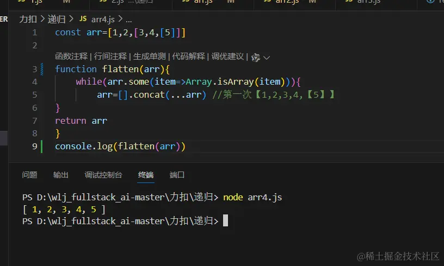Image resolution: width=444 pixels, height=266 pixels.
Task: Switch to the 问题 panel tab
Action: (x=30, y=175)
